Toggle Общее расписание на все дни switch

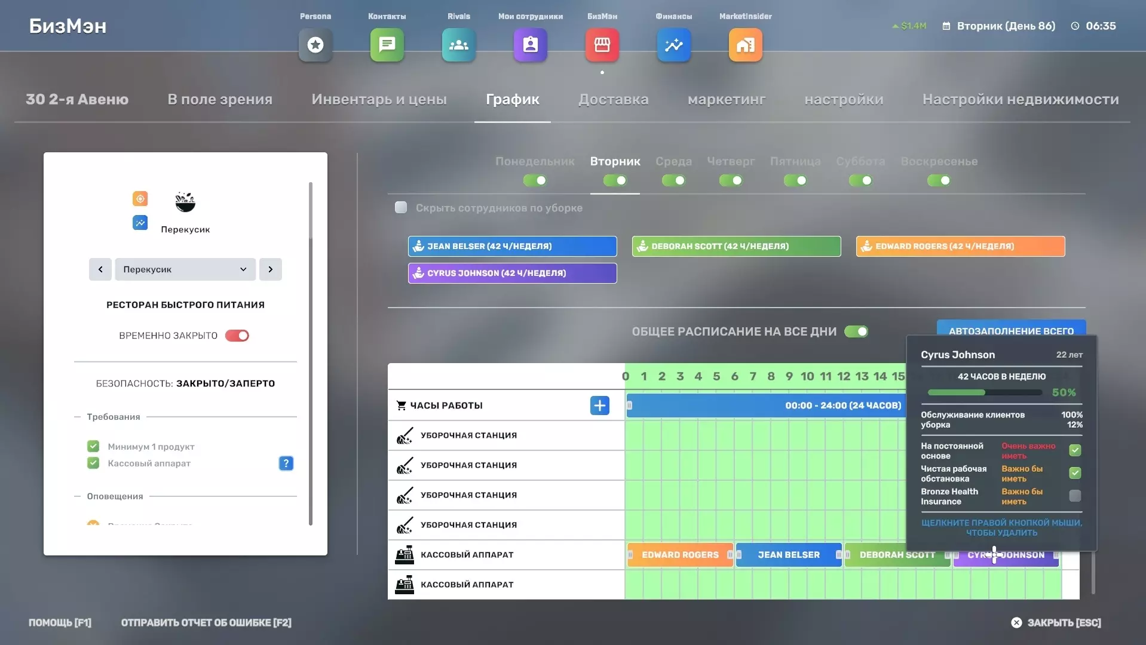point(856,331)
